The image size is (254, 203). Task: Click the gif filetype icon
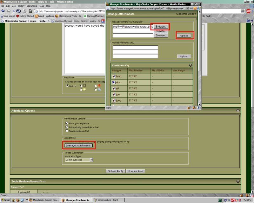114,88
